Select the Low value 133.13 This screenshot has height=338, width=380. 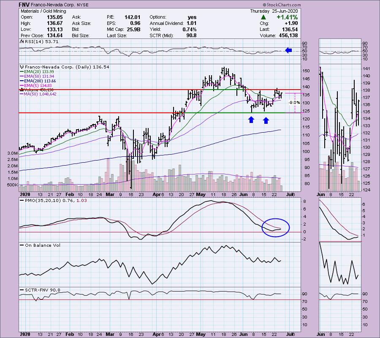click(x=54, y=29)
